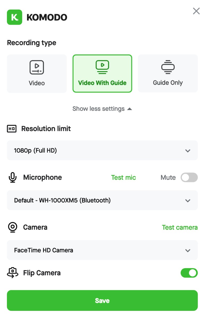
Task: Collapse settings with Show less settings
Action: [x=102, y=109]
